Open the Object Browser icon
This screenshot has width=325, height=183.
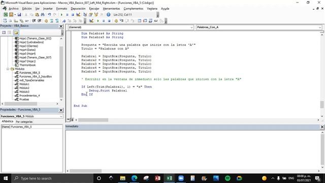pos(96,15)
